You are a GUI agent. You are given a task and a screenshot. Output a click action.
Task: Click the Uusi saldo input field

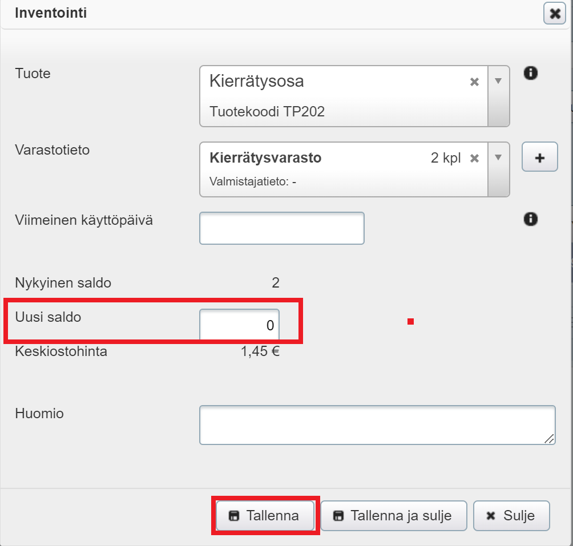click(239, 325)
